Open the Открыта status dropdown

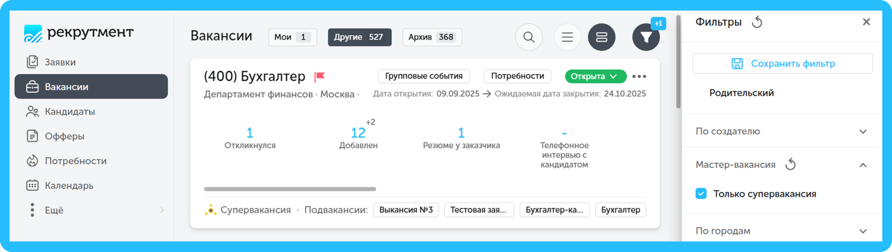pos(595,76)
